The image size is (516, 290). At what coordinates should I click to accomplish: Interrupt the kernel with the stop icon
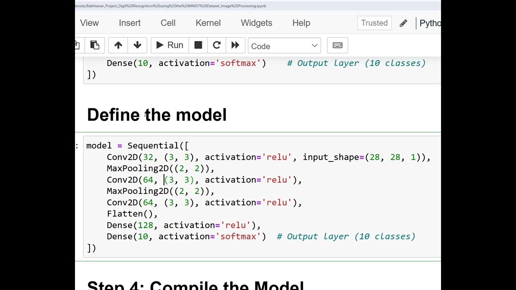tap(198, 45)
